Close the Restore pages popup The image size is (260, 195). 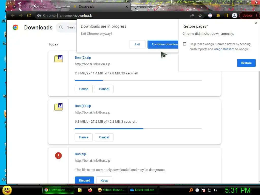point(255,23)
